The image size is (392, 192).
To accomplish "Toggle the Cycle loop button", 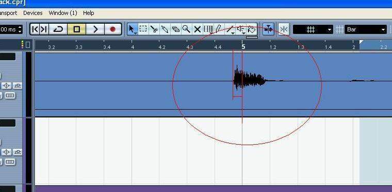I will (58, 29).
